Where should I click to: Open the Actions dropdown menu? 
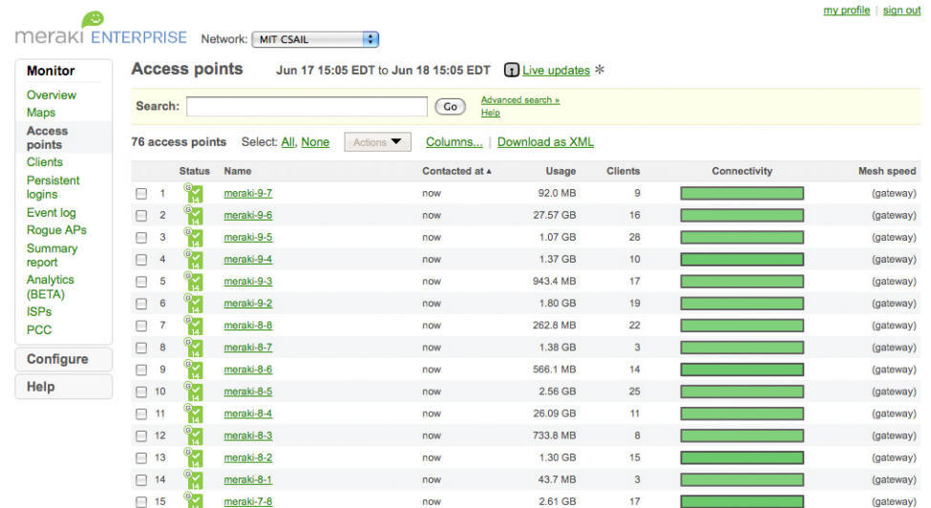[377, 142]
